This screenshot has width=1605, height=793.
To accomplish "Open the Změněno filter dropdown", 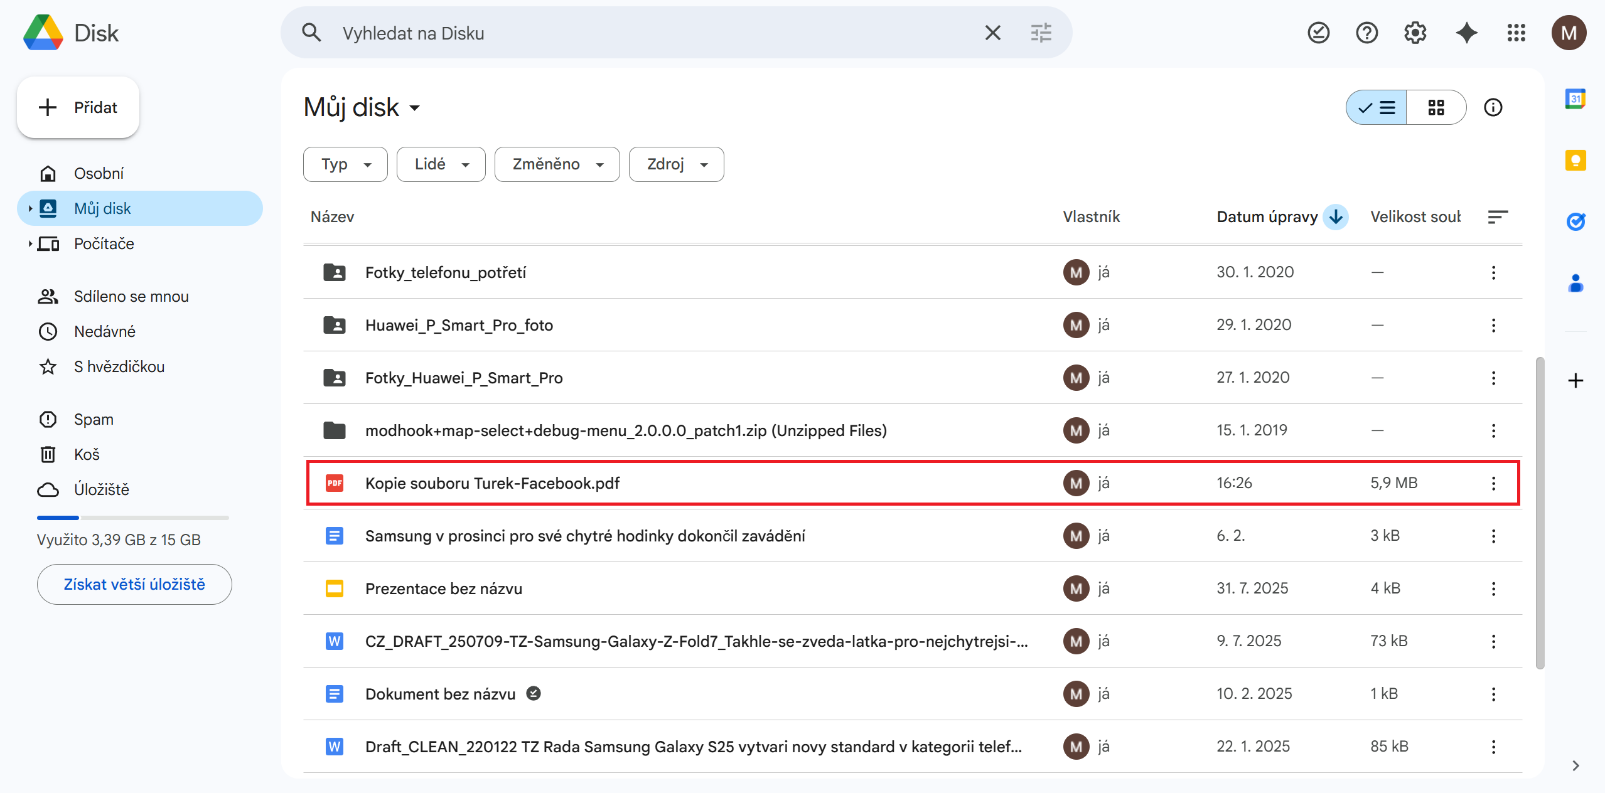I will pyautogui.click(x=557, y=164).
